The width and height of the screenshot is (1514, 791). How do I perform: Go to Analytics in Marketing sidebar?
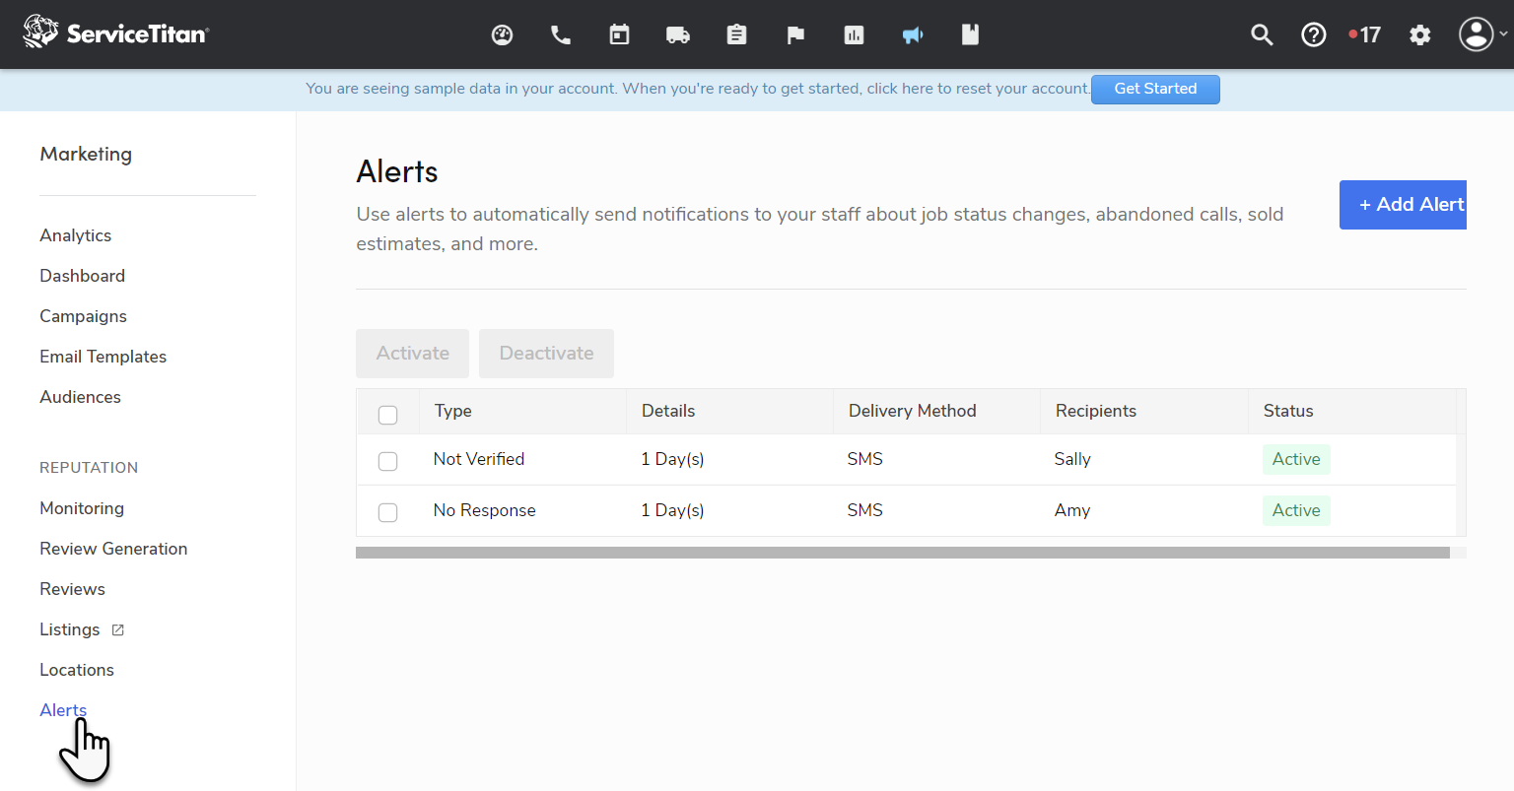coord(76,235)
